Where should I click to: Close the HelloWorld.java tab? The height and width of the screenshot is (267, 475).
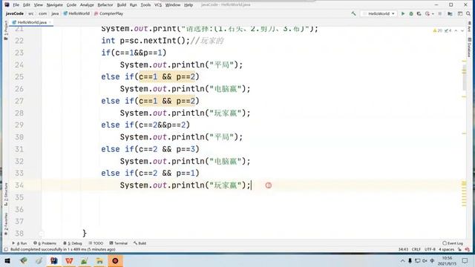tap(50, 22)
